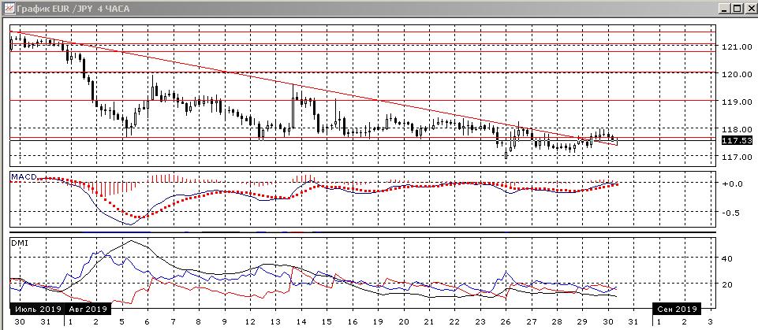Select the Авг 2019 month label

88,308
